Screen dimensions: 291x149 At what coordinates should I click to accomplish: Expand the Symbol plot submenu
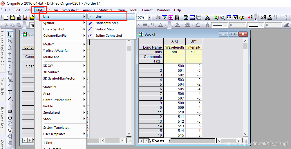pos(64,23)
